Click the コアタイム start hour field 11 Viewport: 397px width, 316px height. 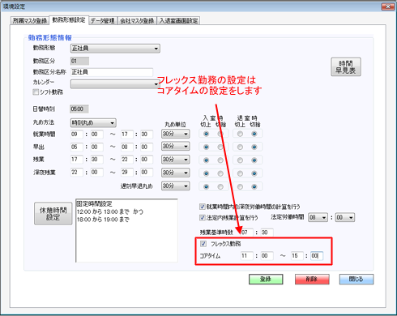(247, 256)
